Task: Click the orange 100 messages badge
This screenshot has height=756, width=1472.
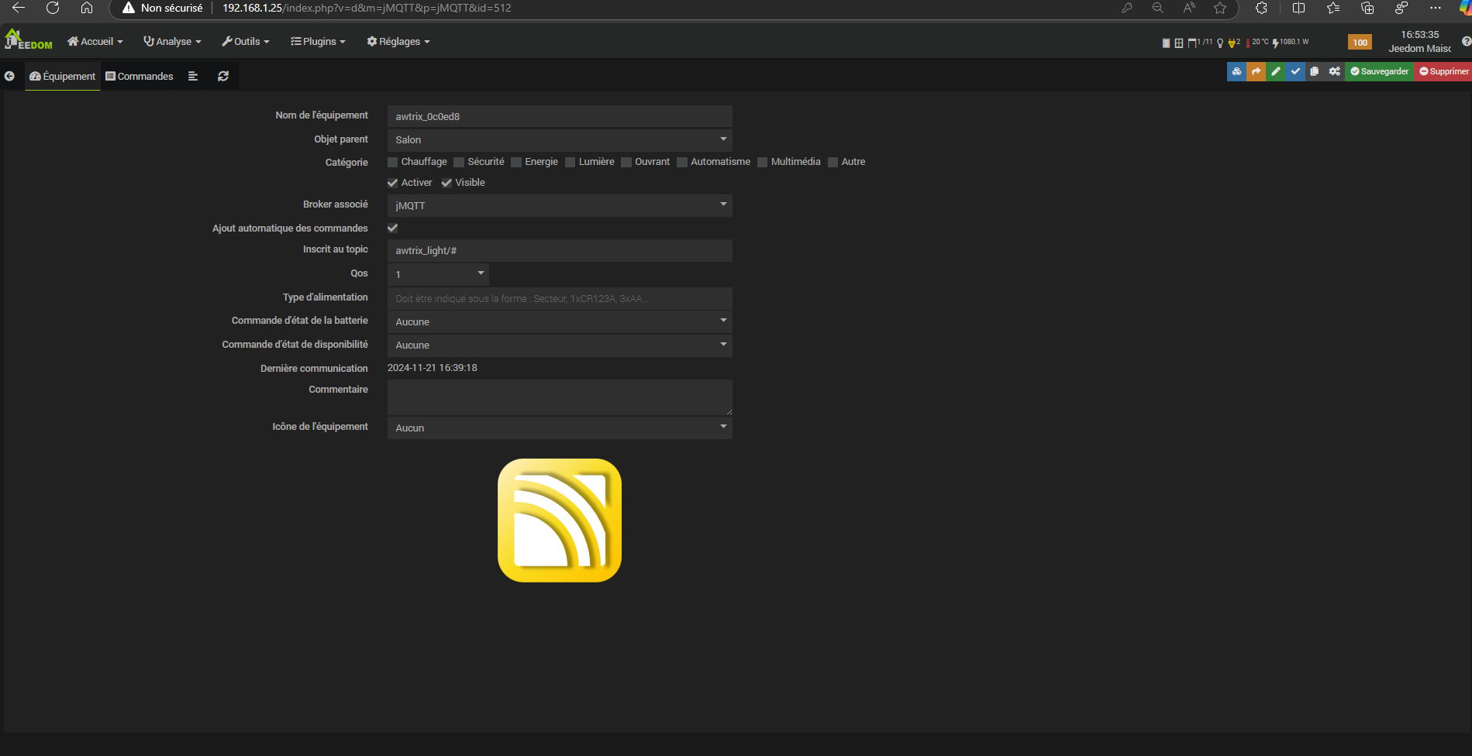Action: coord(1360,43)
